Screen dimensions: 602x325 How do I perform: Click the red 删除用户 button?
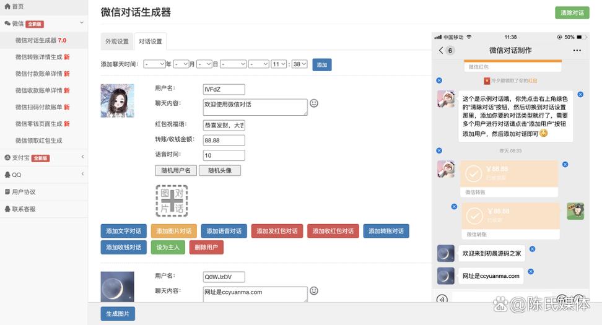click(x=206, y=247)
